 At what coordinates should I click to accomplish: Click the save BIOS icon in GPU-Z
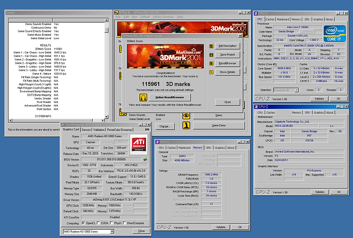pyautogui.click(x=145, y=159)
